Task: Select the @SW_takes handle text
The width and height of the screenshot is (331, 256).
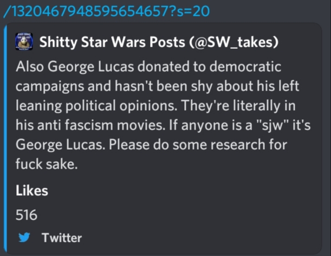Action: pos(234,42)
